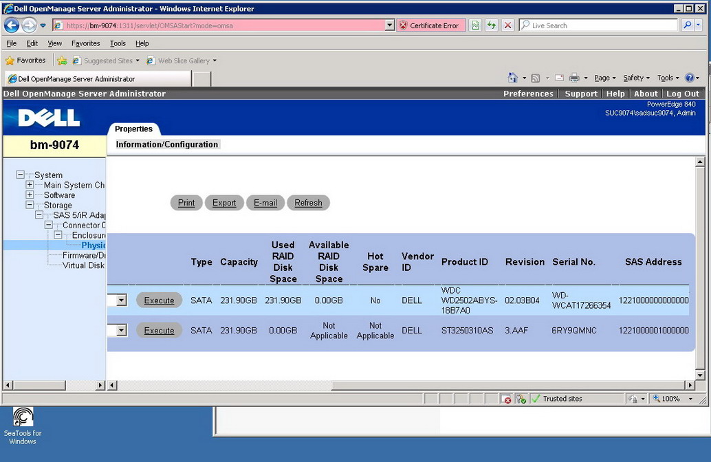Open the Help menu in menu bar
711x462 pixels.
(x=142, y=43)
